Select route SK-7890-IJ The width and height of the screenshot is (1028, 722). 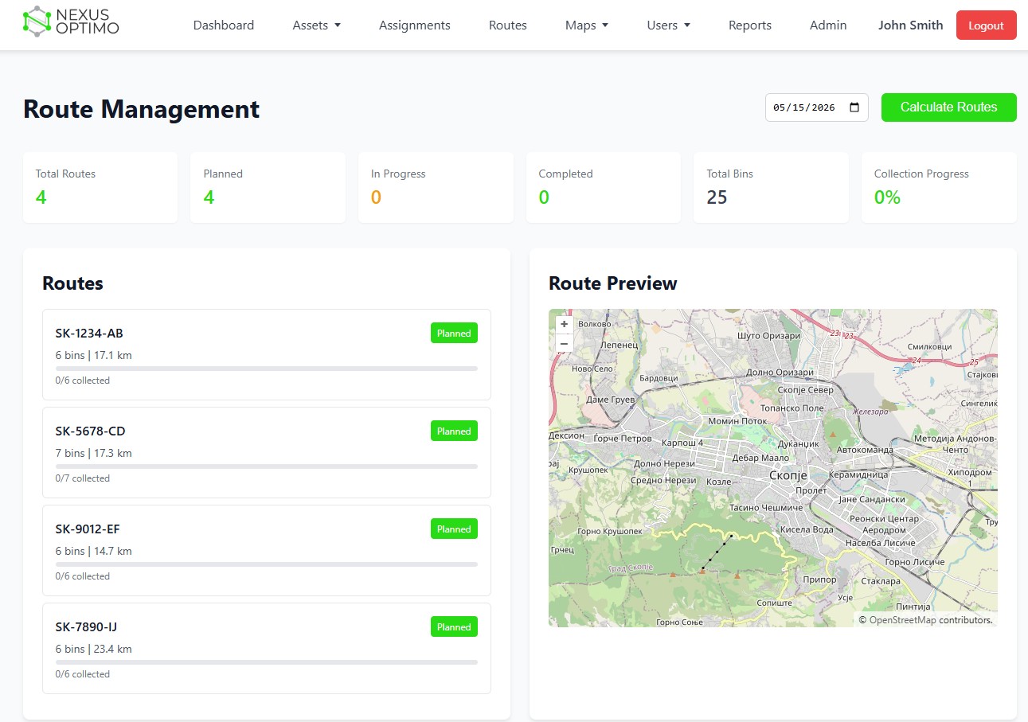(267, 648)
